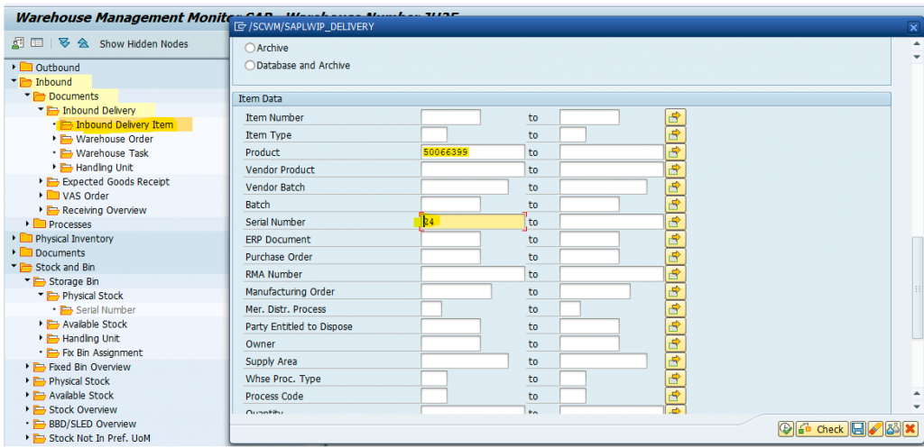Expand the Outbound tree node
The image size is (924, 448).
click(14, 67)
